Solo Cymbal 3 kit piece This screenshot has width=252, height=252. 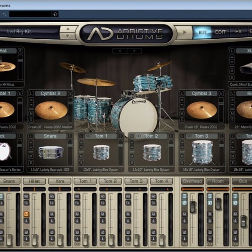pyautogui.click(x=182, y=120)
